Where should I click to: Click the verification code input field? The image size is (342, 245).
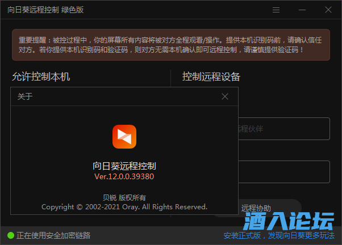284,172
